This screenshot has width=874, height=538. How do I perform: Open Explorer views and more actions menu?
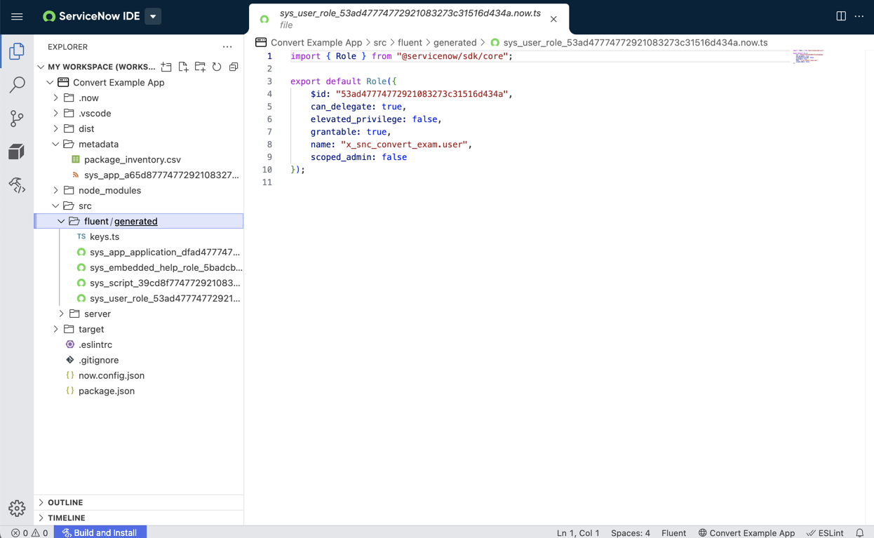click(x=227, y=47)
